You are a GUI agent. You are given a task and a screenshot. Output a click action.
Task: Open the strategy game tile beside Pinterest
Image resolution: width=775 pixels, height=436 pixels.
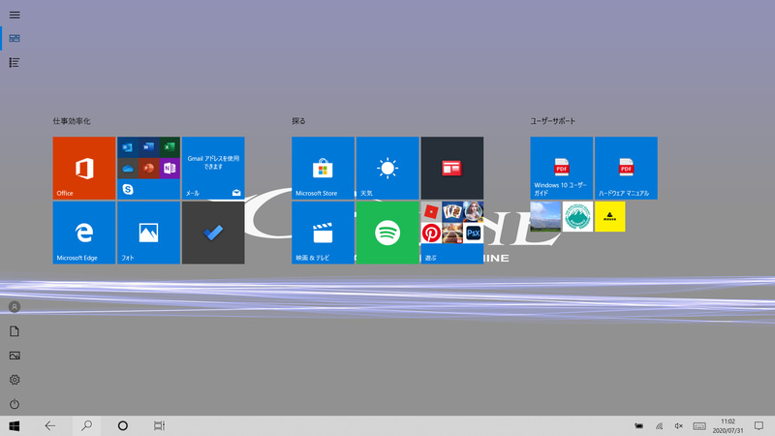[452, 233]
